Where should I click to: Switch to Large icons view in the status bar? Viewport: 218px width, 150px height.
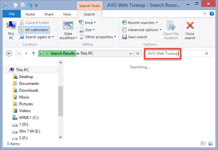click(211, 144)
